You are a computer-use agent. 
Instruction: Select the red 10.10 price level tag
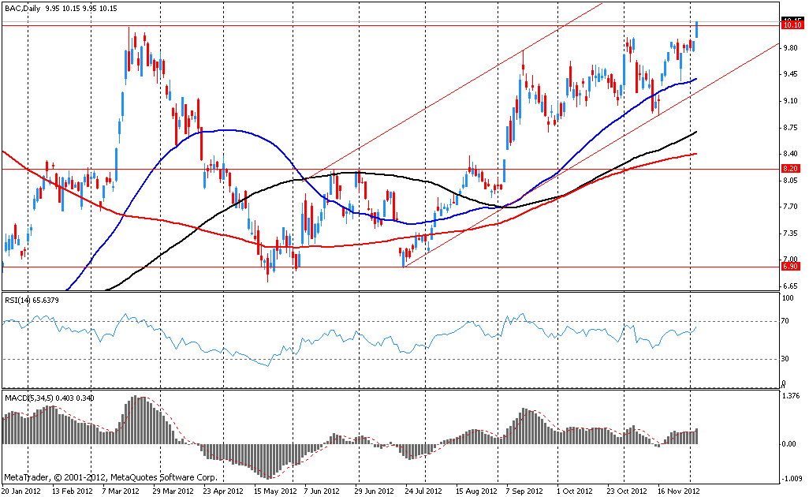tap(790, 26)
